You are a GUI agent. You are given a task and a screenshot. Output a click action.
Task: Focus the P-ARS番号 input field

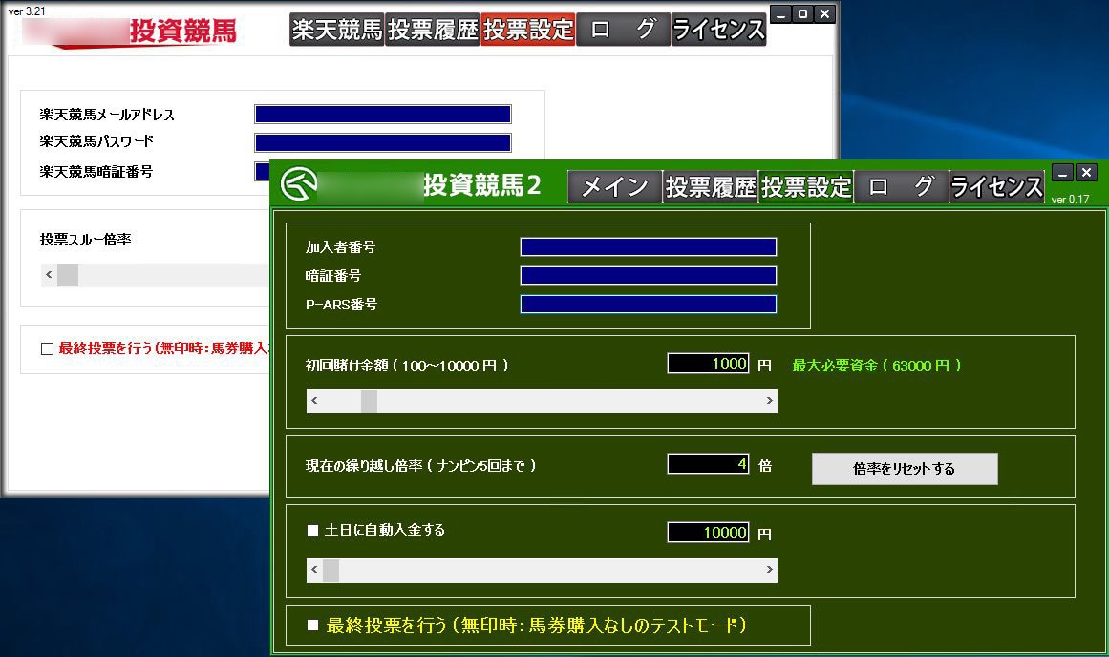point(649,304)
